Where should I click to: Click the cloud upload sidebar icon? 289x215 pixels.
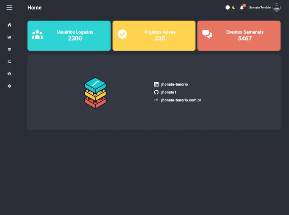point(9,73)
